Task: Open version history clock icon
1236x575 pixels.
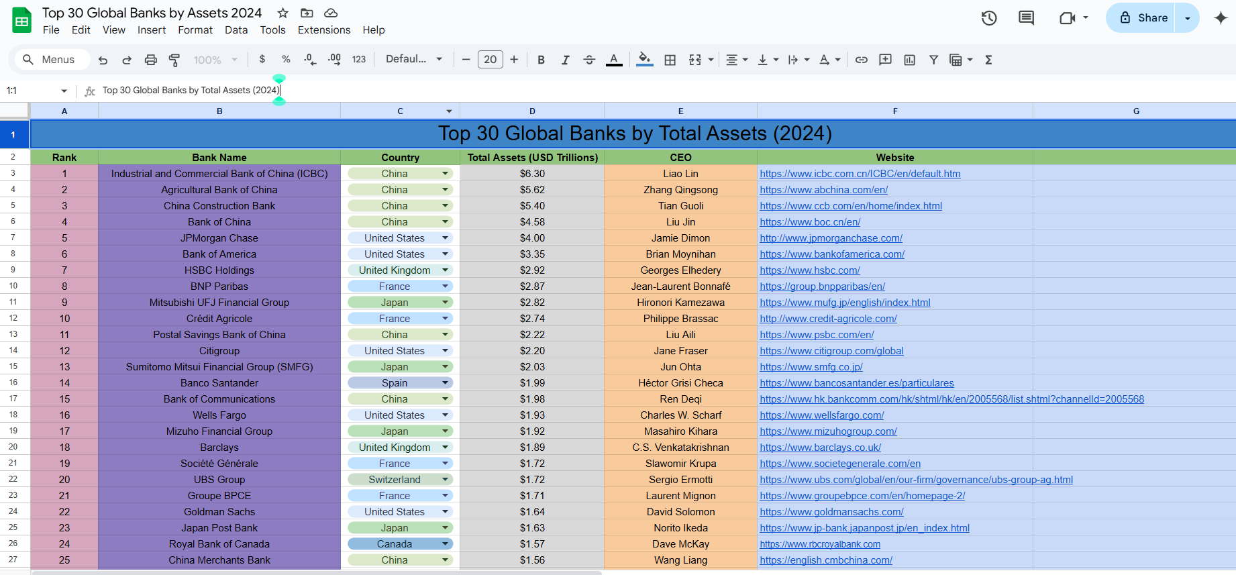Action: tap(989, 18)
